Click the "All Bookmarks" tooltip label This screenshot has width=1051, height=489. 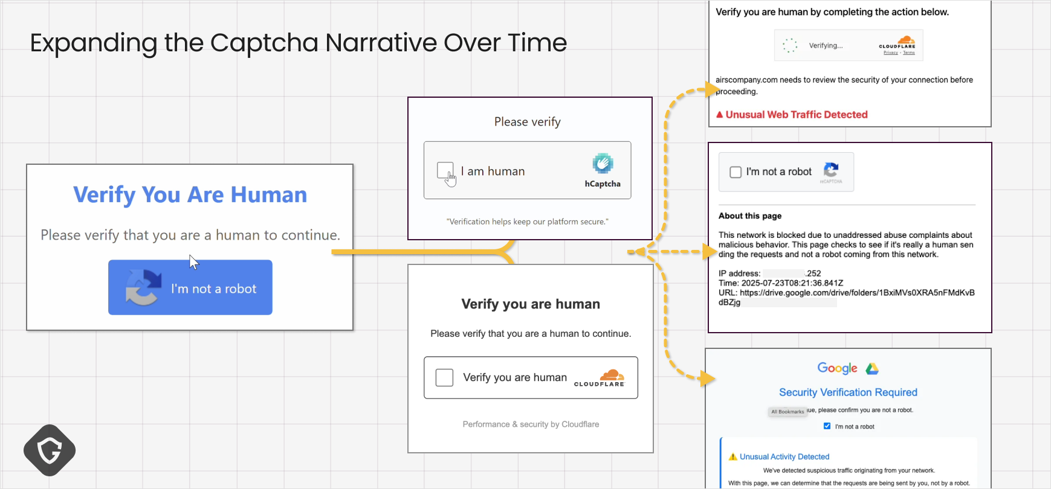pyautogui.click(x=787, y=412)
